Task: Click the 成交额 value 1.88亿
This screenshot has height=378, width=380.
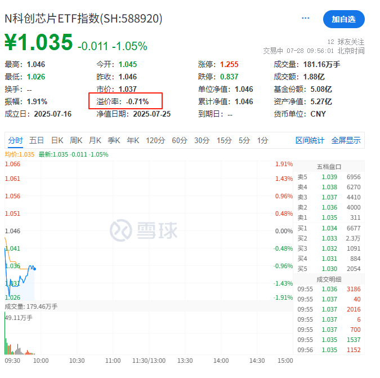Action: pos(314,77)
